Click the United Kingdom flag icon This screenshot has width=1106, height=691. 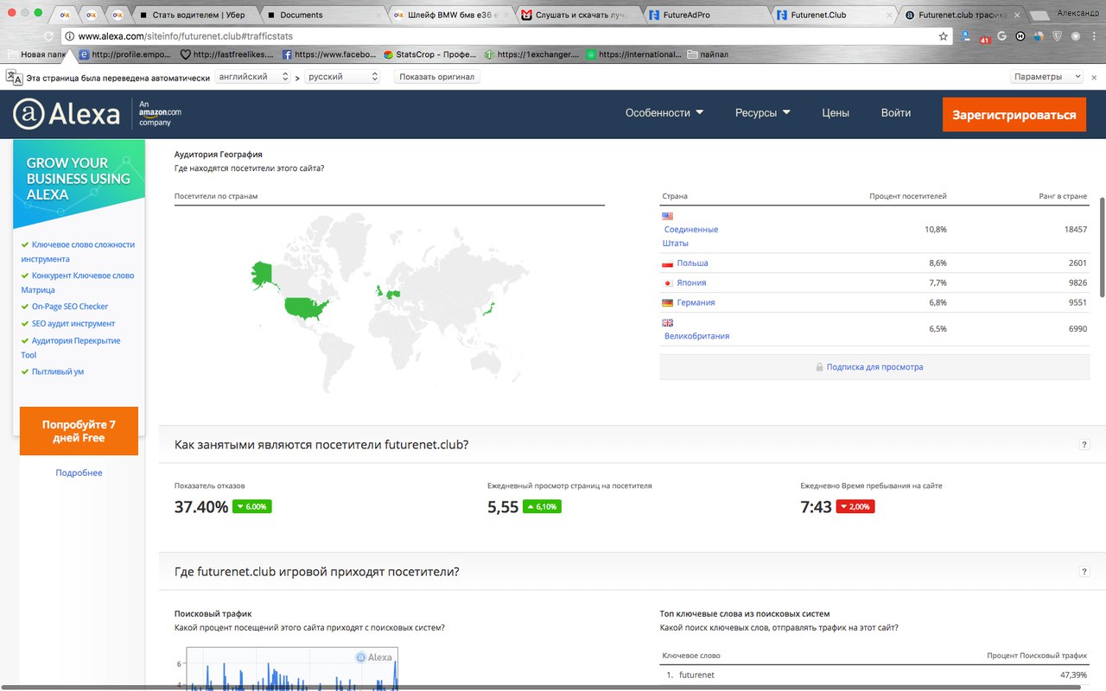click(x=667, y=322)
